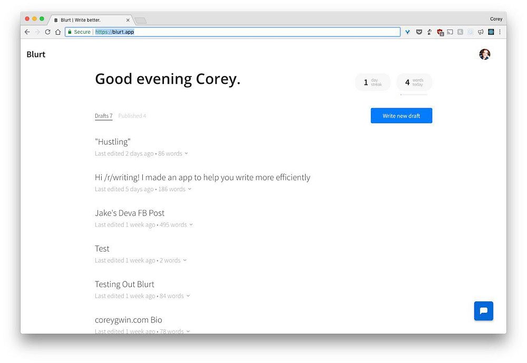This screenshot has width=527, height=363.
Task: Open the Jake's Deva FB Post draft
Action: 130,213
